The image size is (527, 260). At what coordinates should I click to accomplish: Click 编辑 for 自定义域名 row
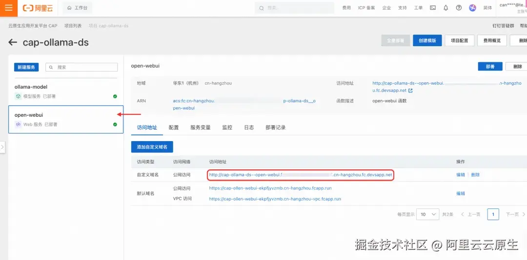click(461, 175)
